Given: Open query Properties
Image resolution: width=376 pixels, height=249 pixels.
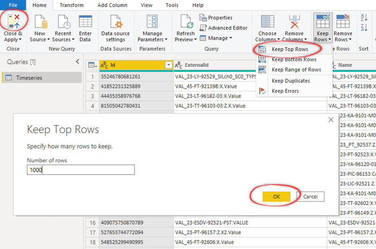Looking at the screenshot, I should [216, 18].
